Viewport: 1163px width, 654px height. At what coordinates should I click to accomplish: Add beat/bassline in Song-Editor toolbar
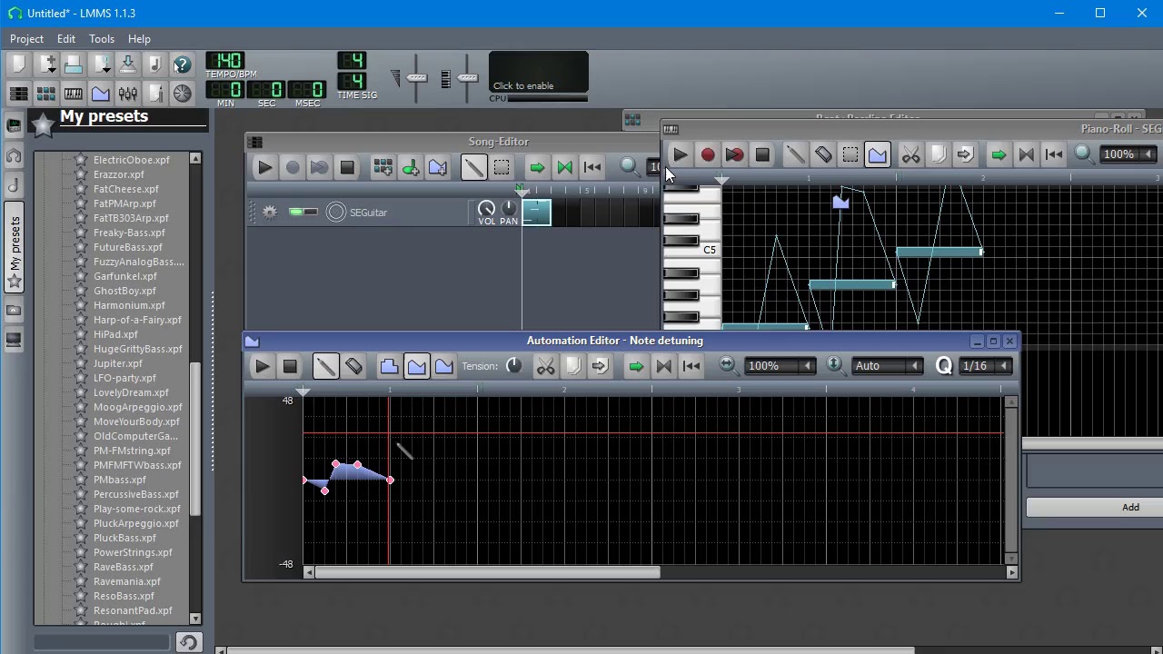[x=383, y=167]
